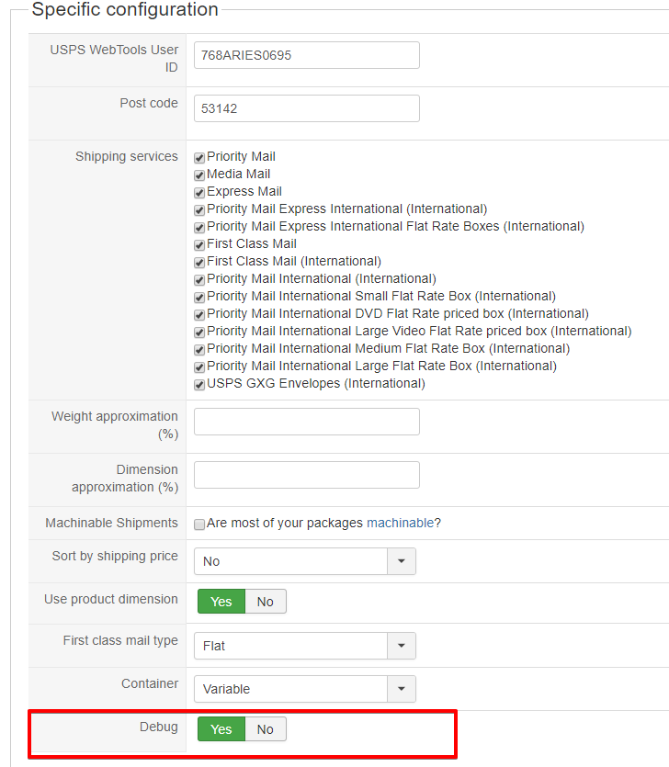Uncheck the Priority Mail checkbox

pyautogui.click(x=199, y=158)
